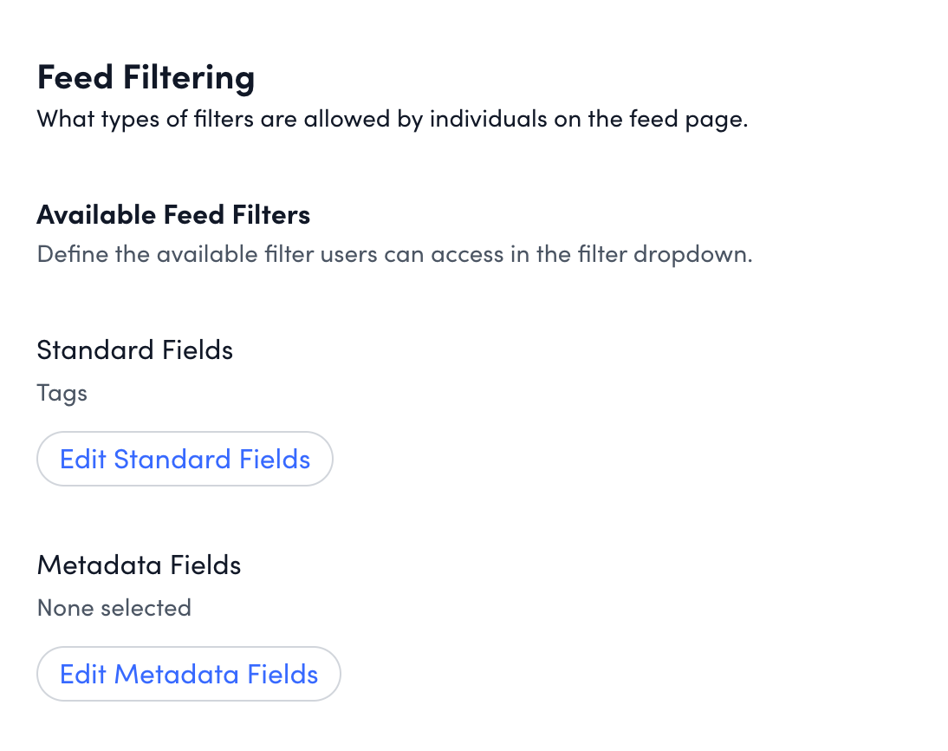Select the Available Feed Filters title text
948x751 pixels.
tap(173, 214)
